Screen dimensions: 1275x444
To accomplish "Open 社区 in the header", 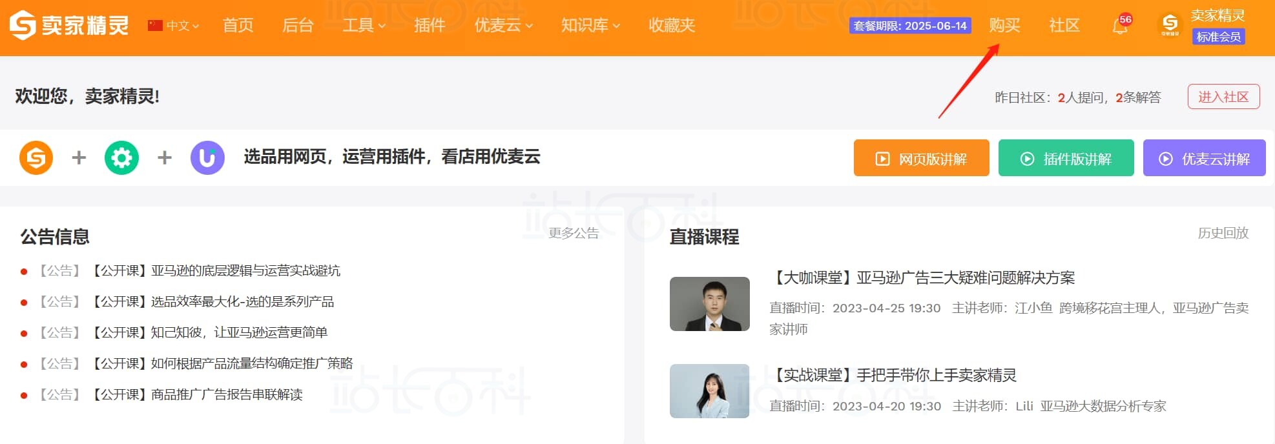I will coord(1064,25).
